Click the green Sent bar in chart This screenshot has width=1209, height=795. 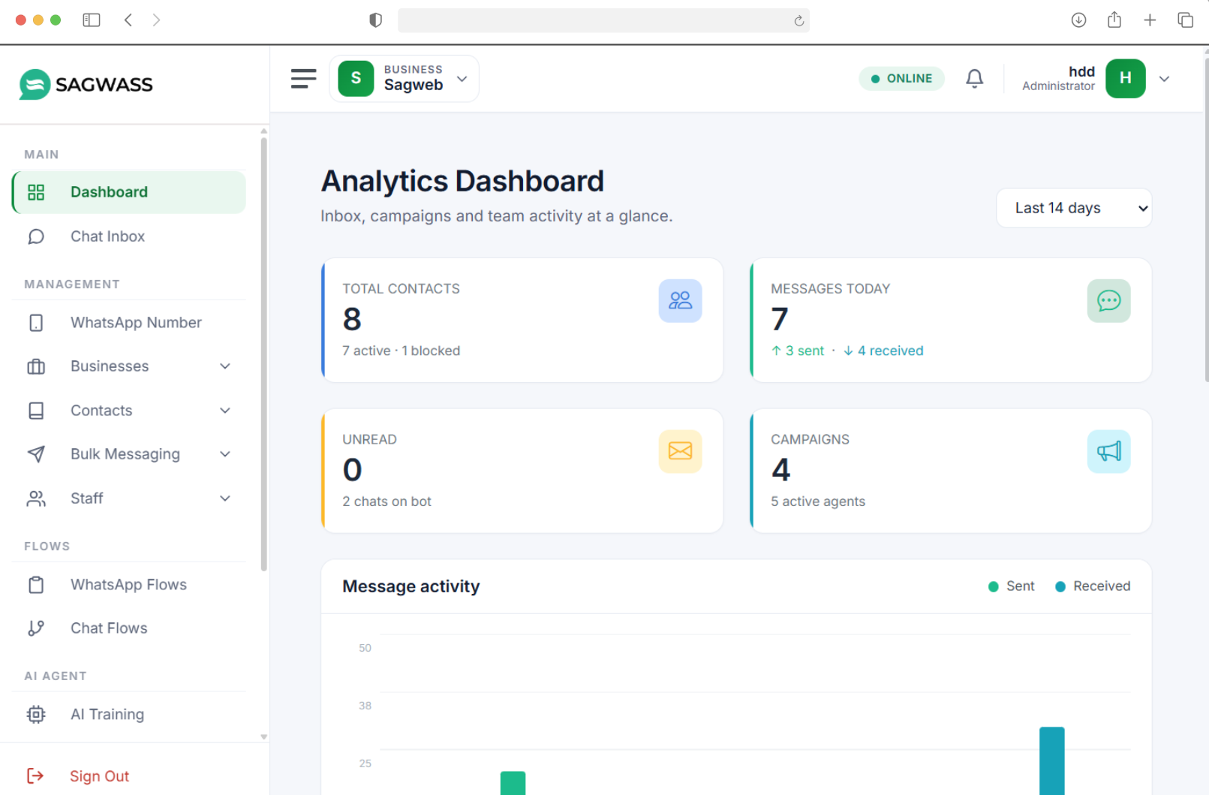click(513, 783)
